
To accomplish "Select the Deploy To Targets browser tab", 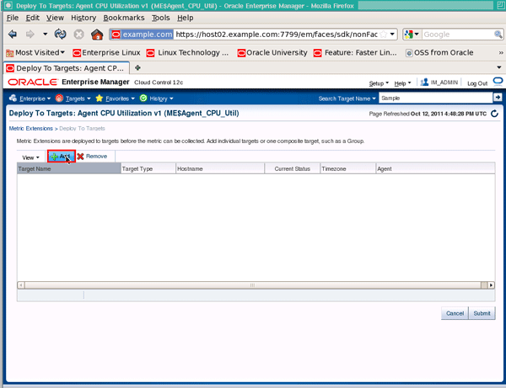I will point(67,68).
